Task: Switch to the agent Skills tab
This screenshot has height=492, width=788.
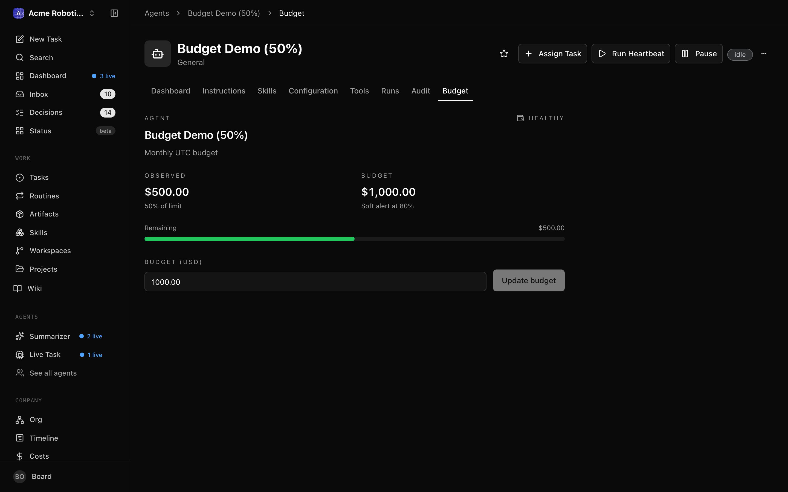Action: [x=267, y=91]
